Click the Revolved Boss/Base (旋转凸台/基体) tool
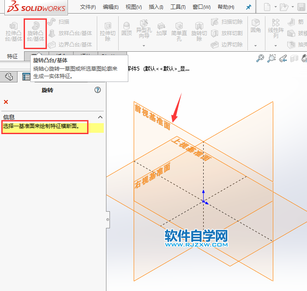307x291 pixels. click(35, 32)
